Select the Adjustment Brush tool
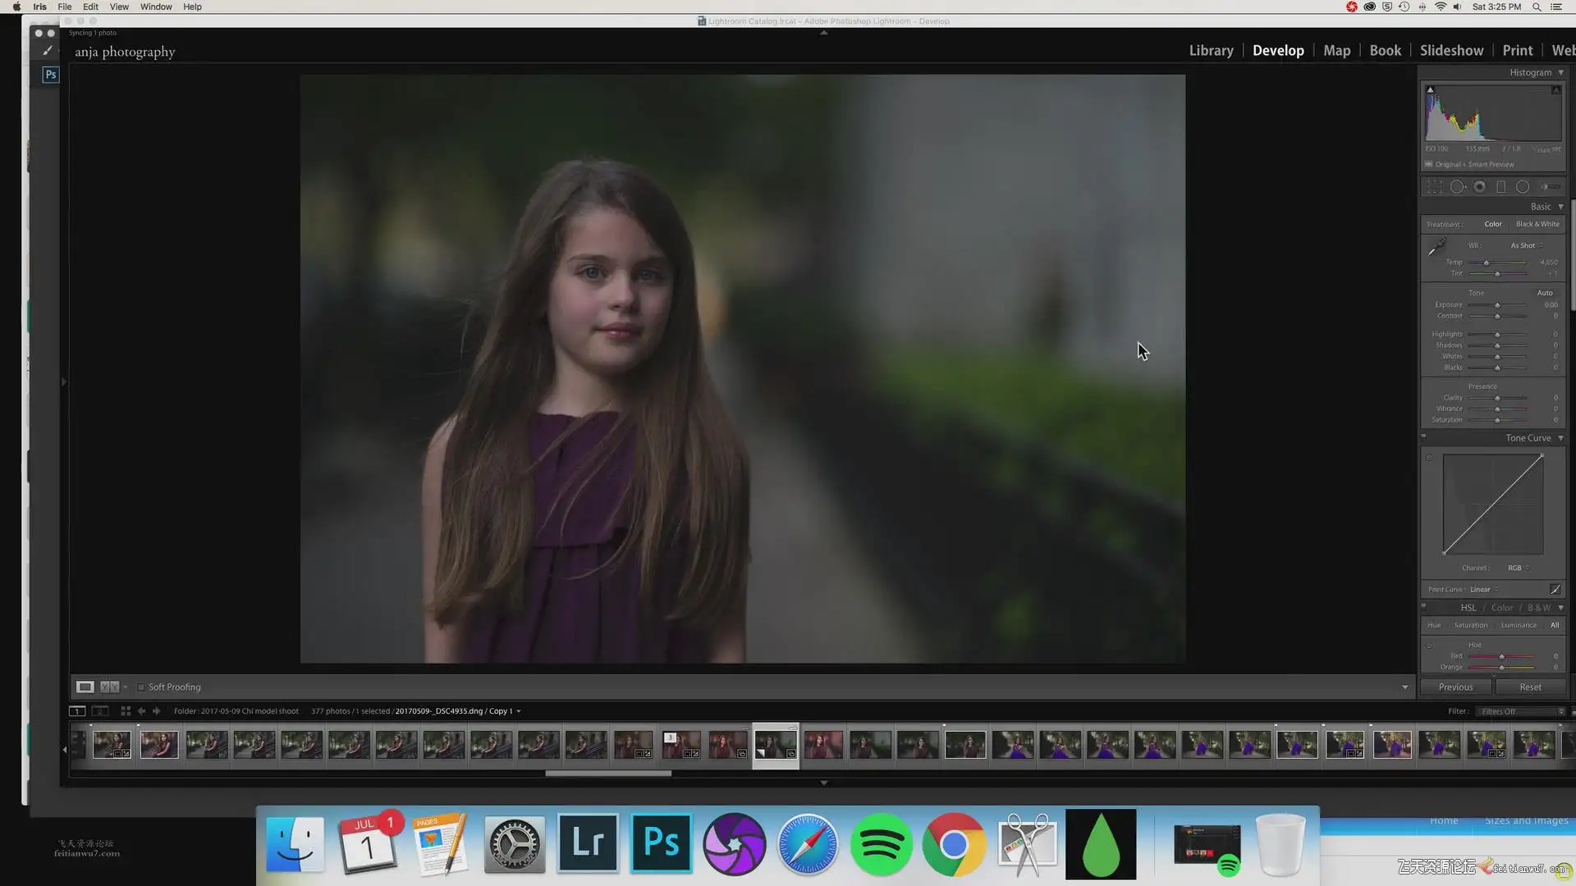Viewport: 1576px width, 886px height. [x=1550, y=187]
